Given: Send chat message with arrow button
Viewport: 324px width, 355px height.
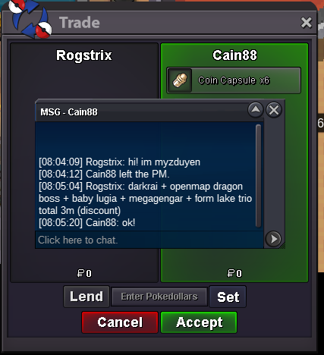Looking at the screenshot, I should 273,239.
